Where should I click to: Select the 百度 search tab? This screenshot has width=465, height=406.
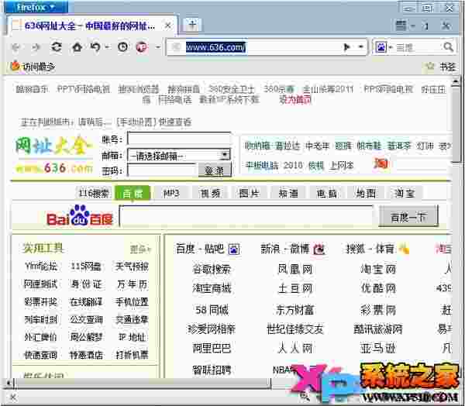(133, 194)
